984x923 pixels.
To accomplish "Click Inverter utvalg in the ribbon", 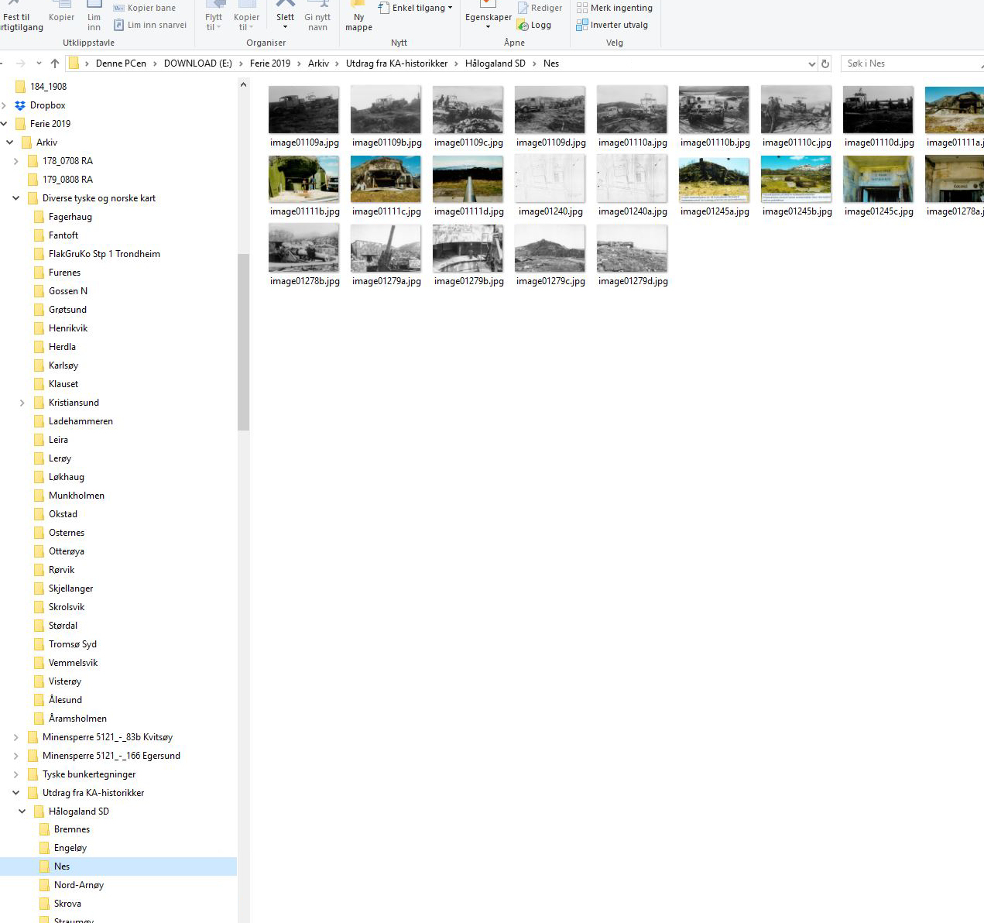I will [582, 25].
